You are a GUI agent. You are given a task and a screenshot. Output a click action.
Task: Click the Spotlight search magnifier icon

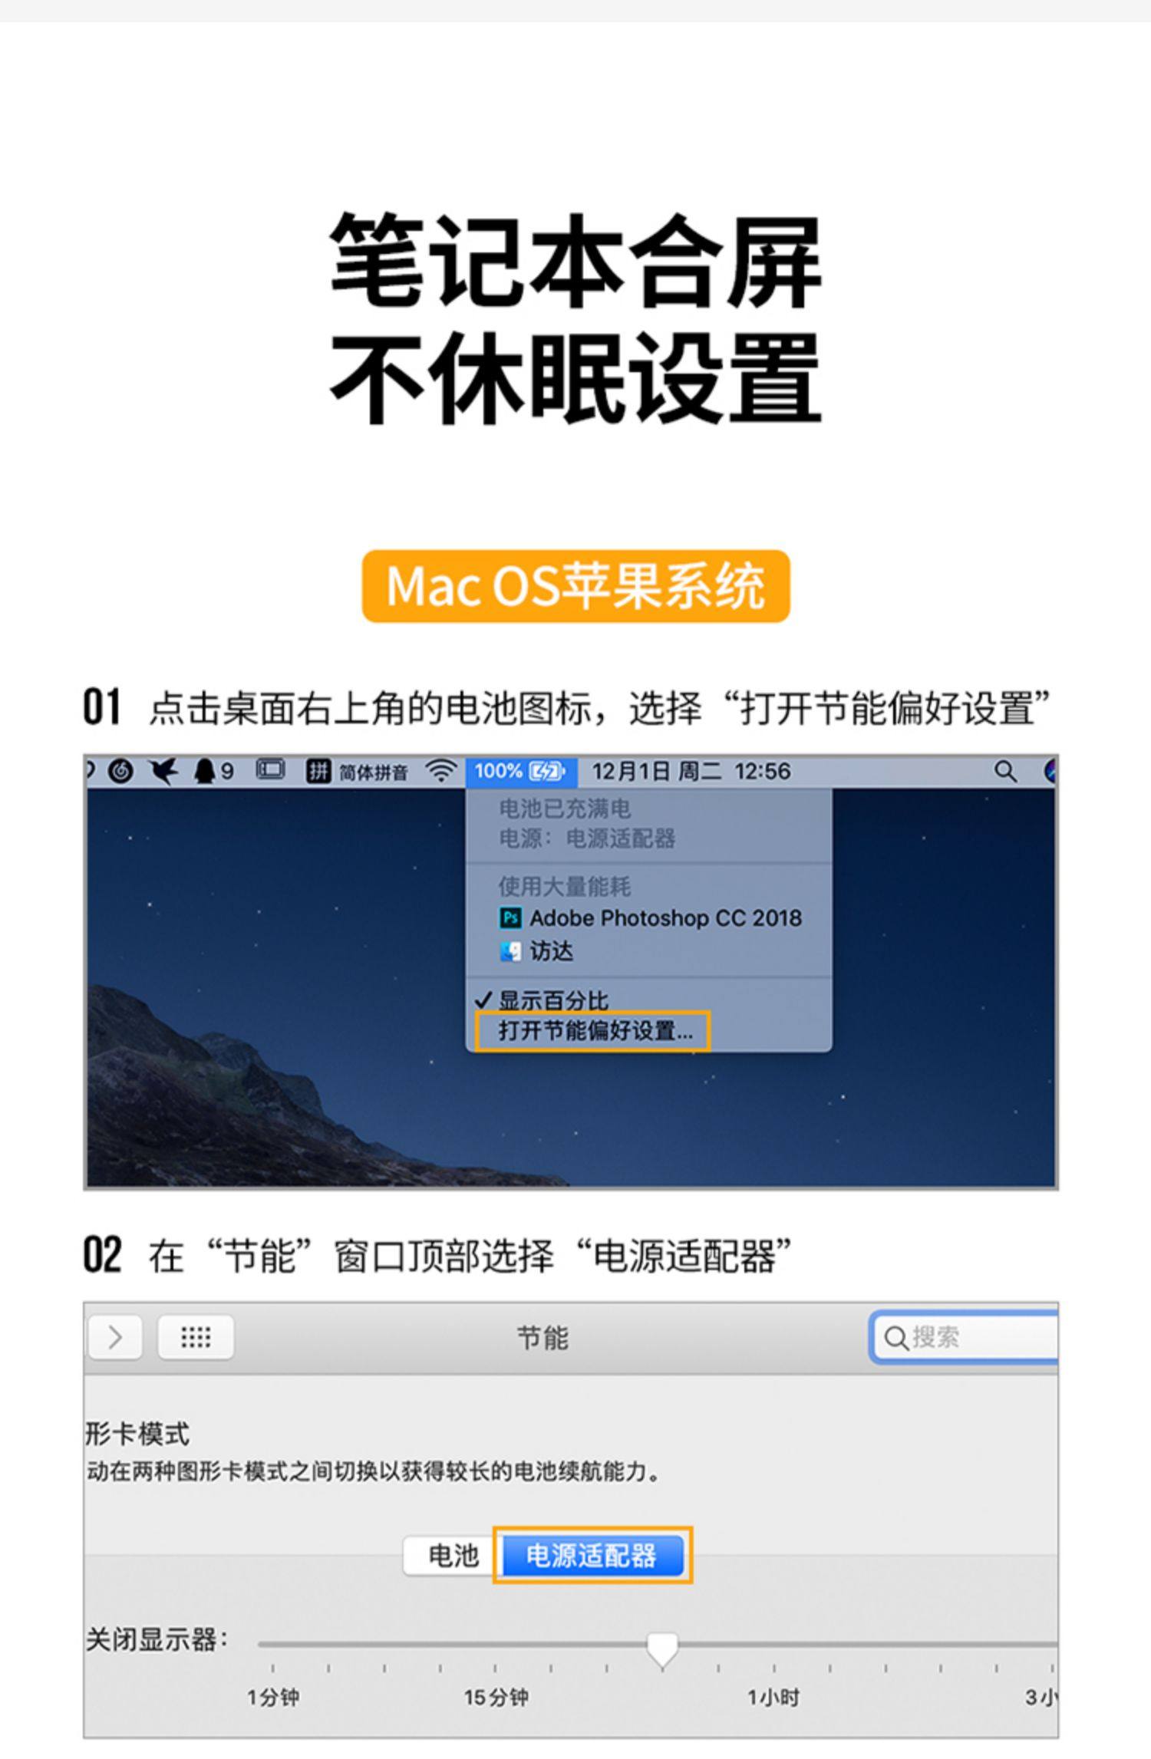1004,771
